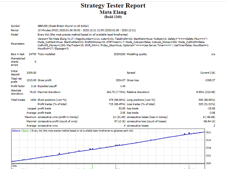Select the Initial deposit value 2000.00
Screen dimensions: 226x169
pyautogui.click(x=31, y=73)
